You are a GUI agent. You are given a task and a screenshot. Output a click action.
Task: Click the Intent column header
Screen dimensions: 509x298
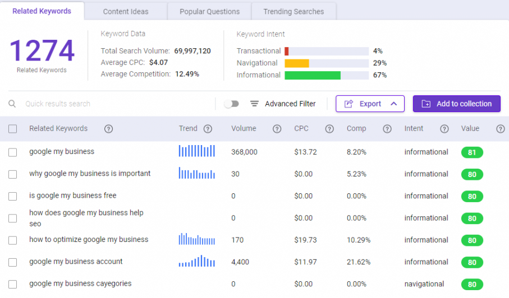point(414,129)
